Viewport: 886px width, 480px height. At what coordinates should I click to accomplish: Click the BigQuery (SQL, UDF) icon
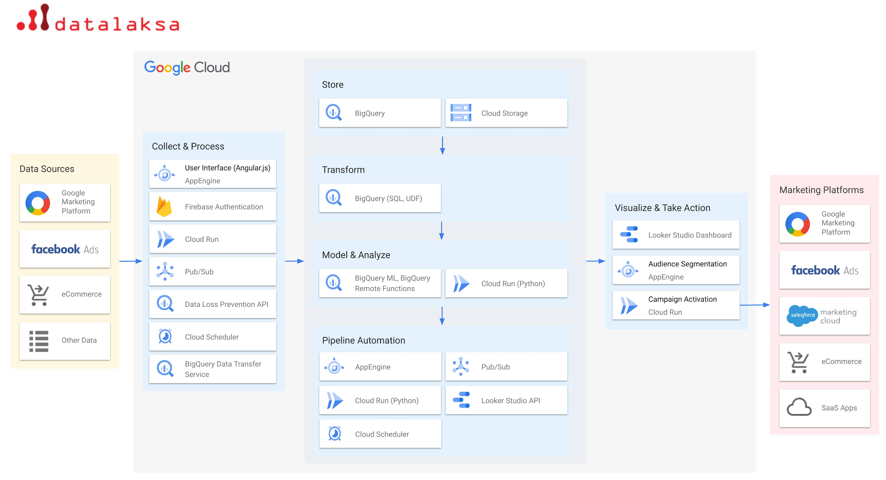[333, 198]
